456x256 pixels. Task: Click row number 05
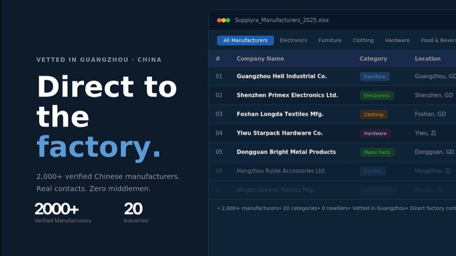coord(219,152)
